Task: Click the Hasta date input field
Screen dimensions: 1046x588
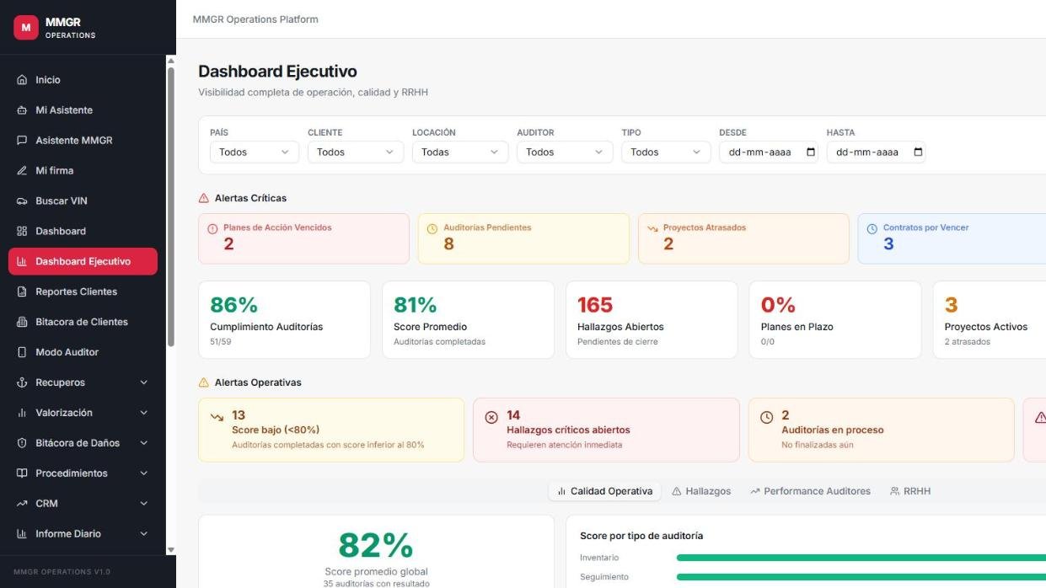Action: (876, 152)
